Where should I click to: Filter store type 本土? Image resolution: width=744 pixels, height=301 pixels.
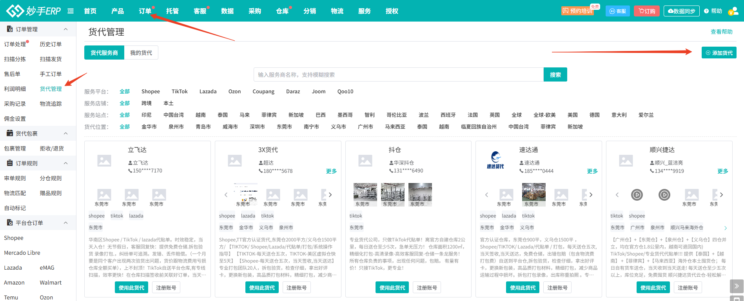(x=169, y=103)
